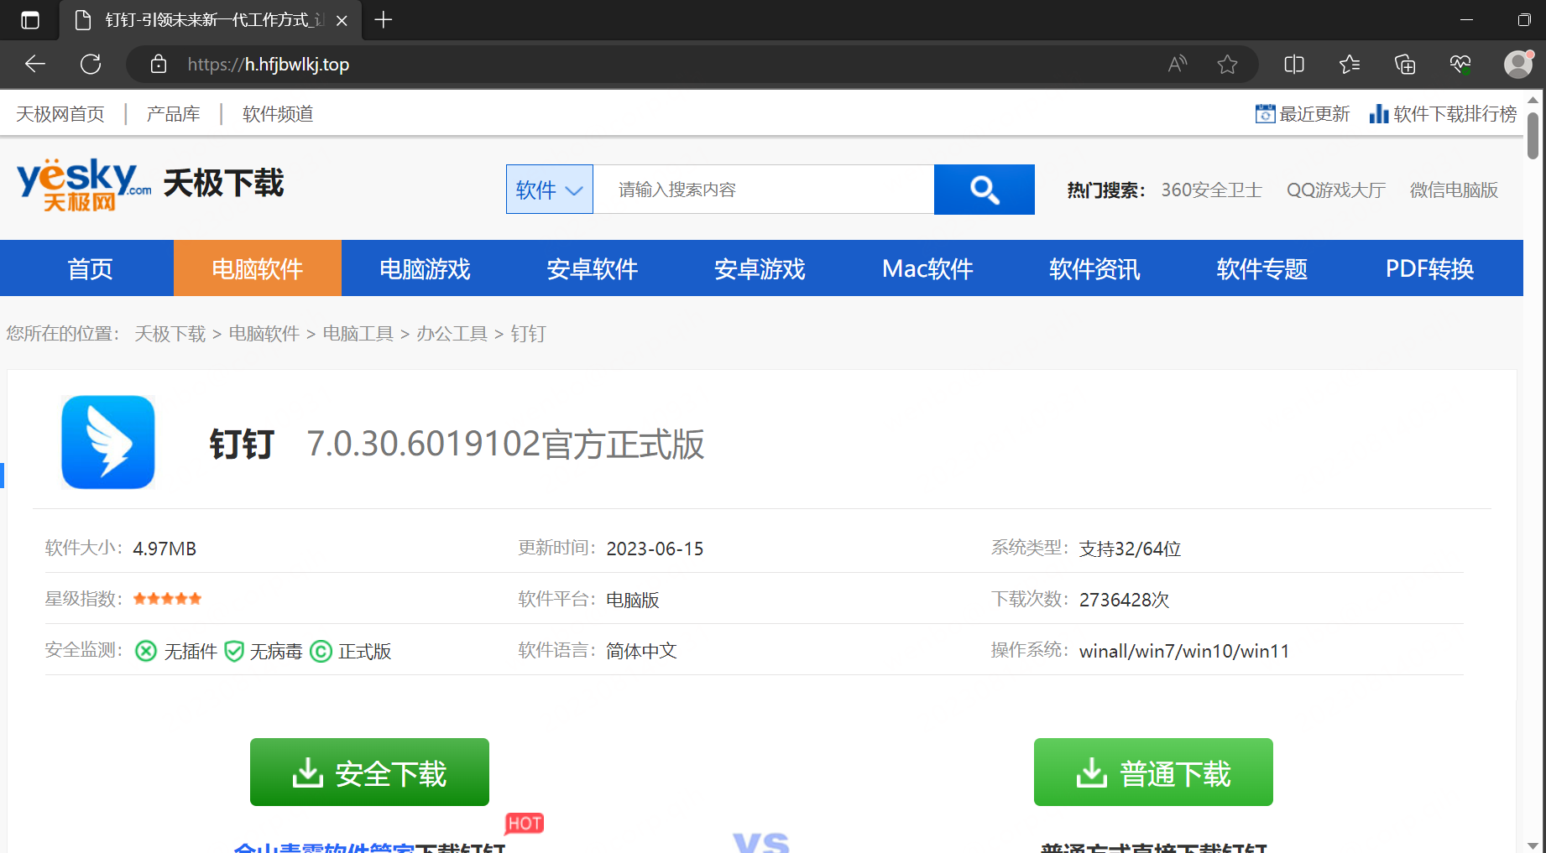Open the 安卓软件 navigation tab
This screenshot has width=1546, height=853.
point(593,268)
